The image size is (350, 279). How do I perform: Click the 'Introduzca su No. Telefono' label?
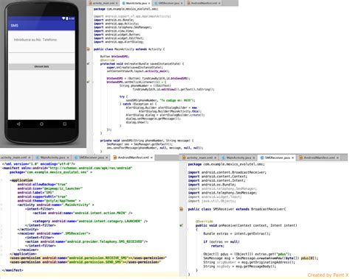[35, 40]
